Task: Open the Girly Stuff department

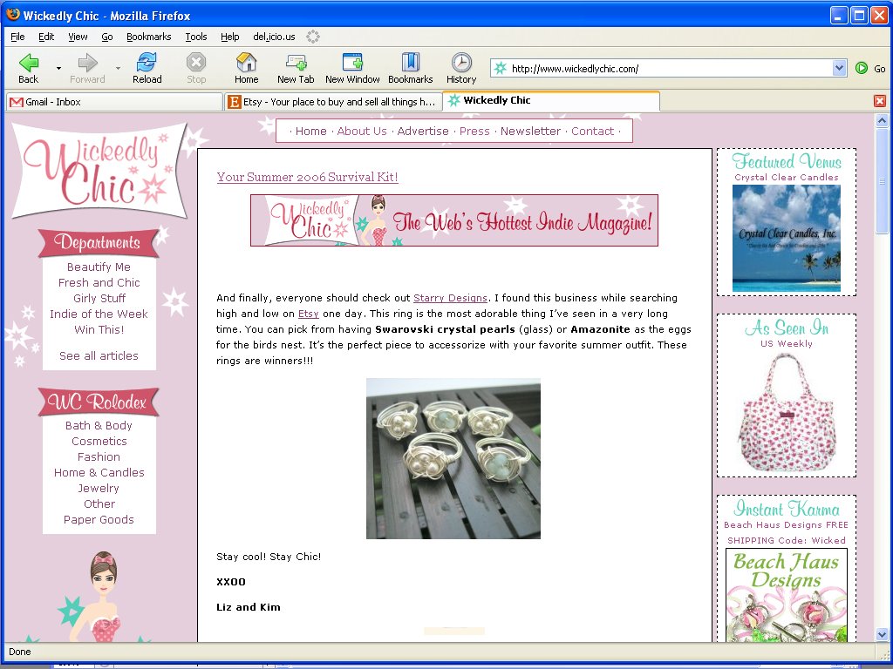Action: tap(99, 298)
